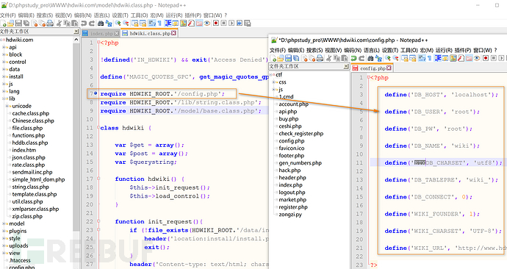Click Redo arrow in hdwiki.class.php window toolbar
This screenshot has width=507, height=269.
tap(92, 24)
